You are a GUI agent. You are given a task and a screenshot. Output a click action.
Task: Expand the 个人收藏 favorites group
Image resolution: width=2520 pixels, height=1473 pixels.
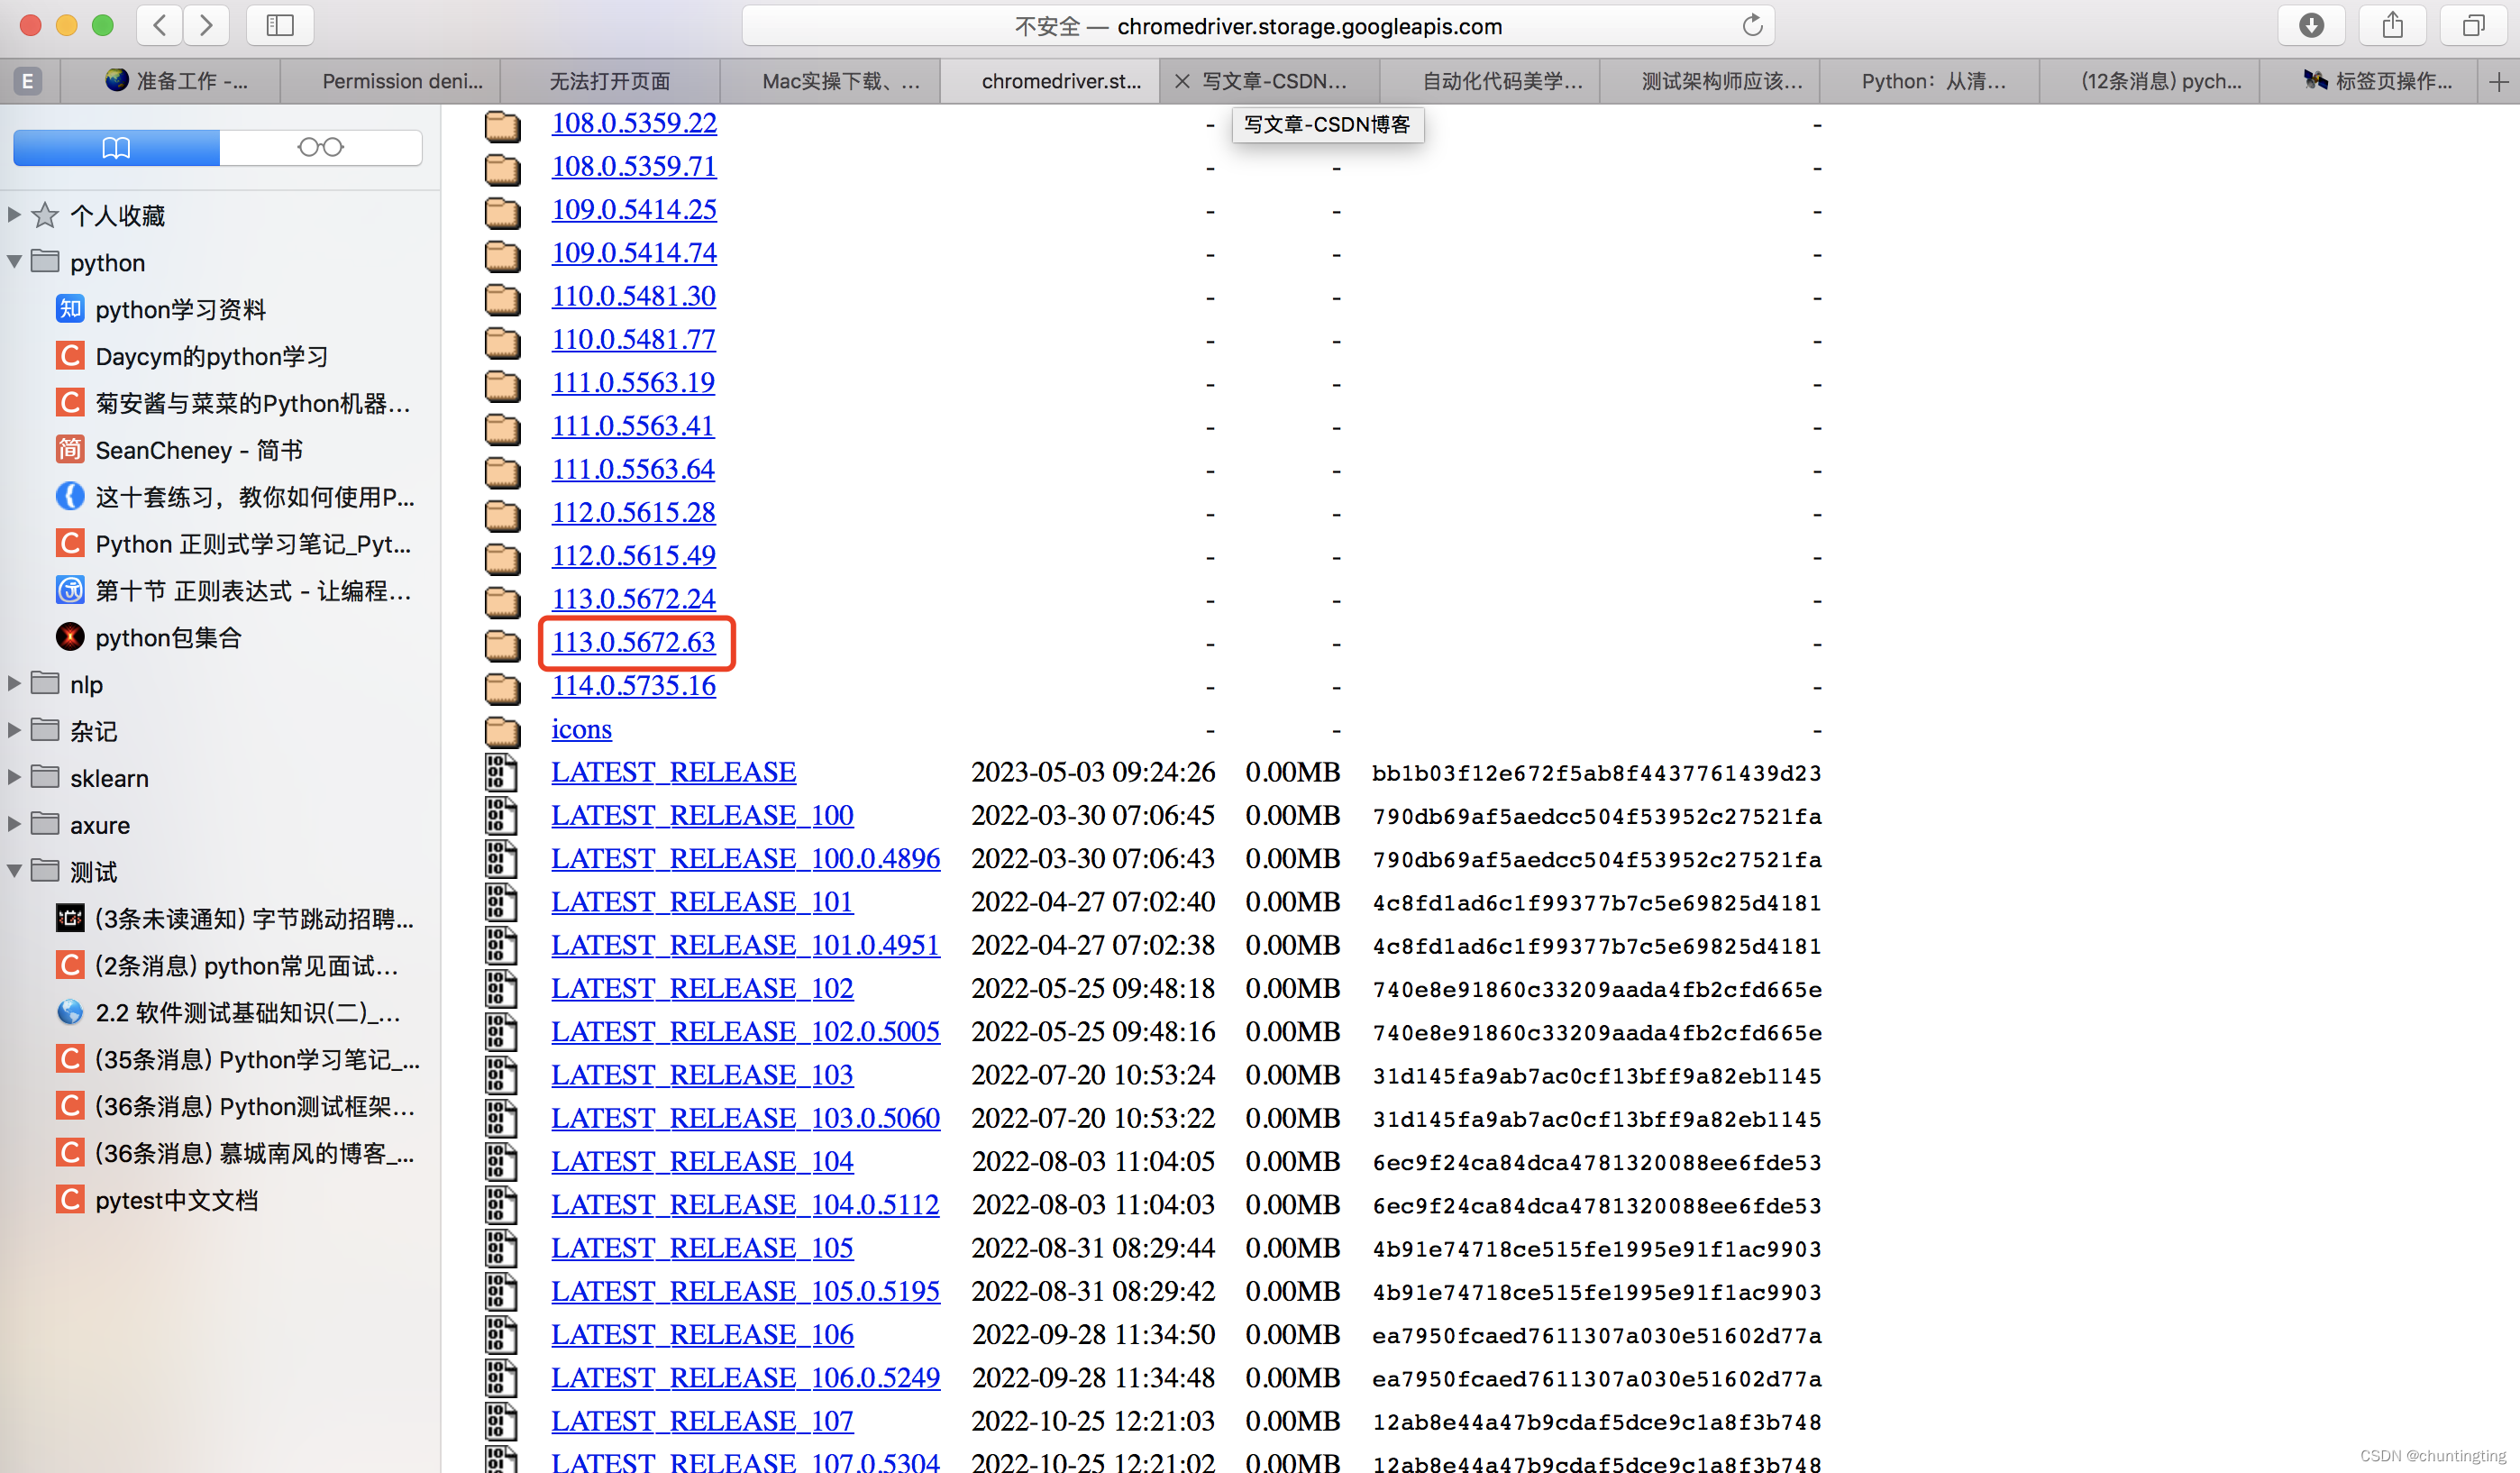click(14, 214)
